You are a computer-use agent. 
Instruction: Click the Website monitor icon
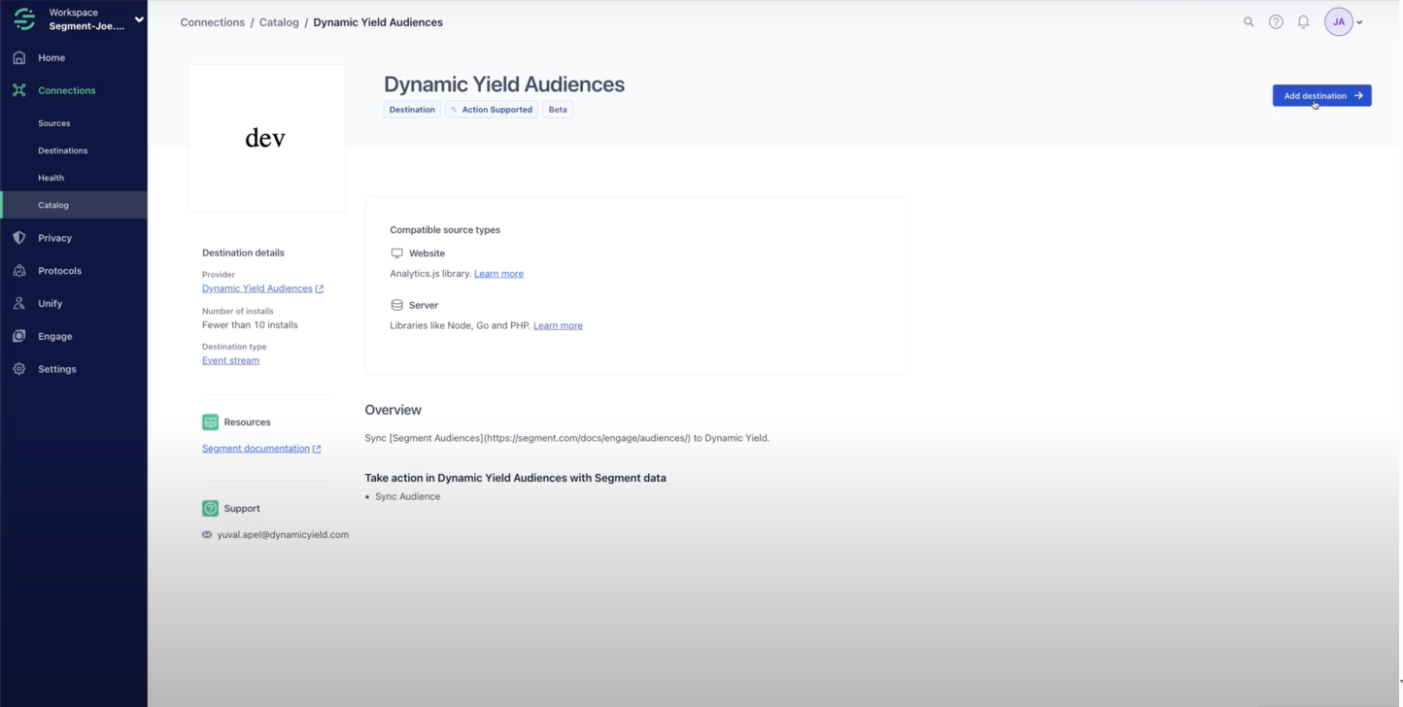(x=396, y=253)
